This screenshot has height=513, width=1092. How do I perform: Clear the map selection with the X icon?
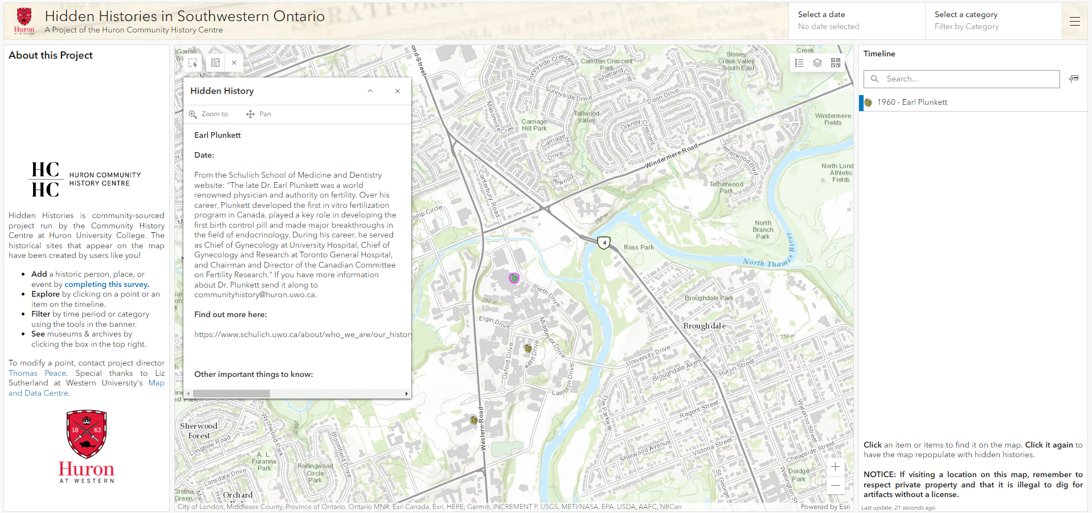(234, 63)
